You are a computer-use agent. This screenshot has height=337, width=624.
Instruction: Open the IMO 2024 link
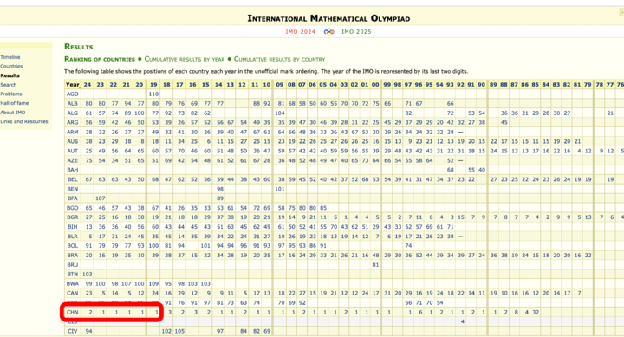(300, 32)
